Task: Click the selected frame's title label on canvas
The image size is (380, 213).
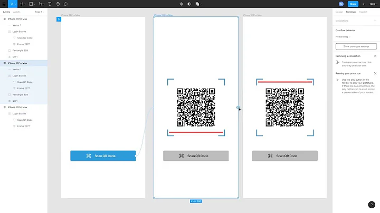Action: [164, 15]
